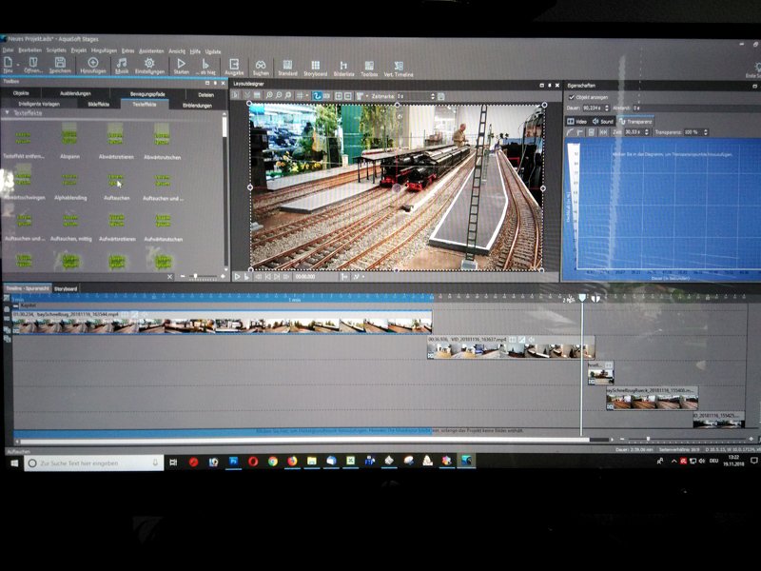The width and height of the screenshot is (761, 571).
Task: Open Musik from the main toolbar
Action: coord(122,64)
